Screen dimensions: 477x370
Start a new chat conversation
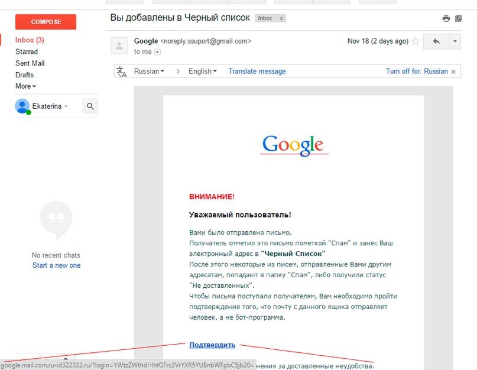pos(57,265)
